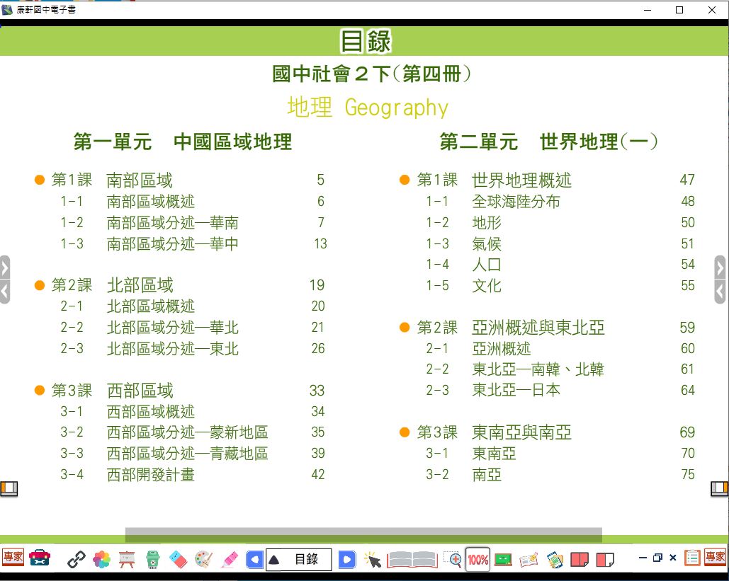
Task: Open the paint palette tool
Action: (203, 559)
